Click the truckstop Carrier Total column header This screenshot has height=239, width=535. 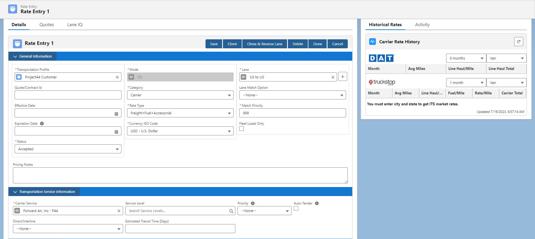coord(512,93)
